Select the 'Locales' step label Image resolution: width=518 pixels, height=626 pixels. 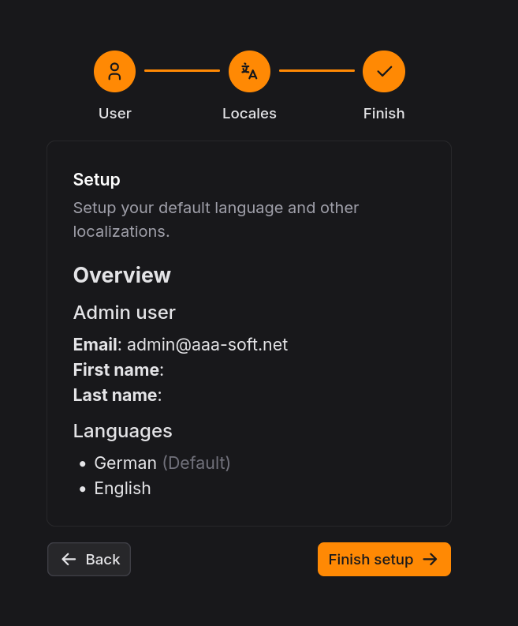pyautogui.click(x=249, y=114)
